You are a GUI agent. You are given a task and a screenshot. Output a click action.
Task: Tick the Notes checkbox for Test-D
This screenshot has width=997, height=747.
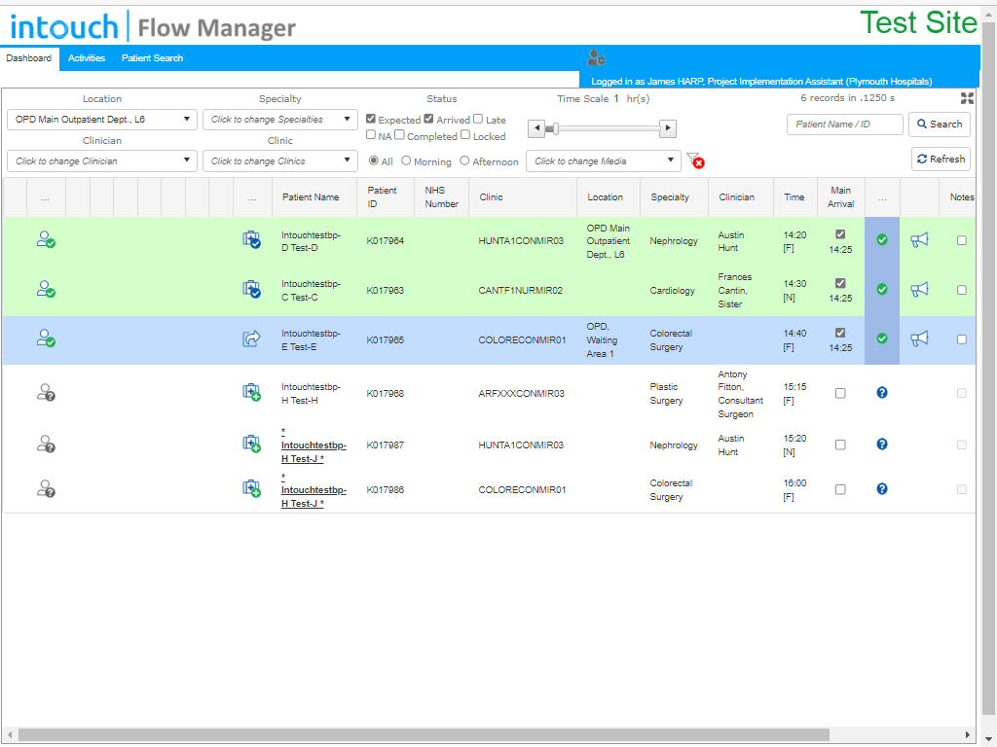[961, 240]
